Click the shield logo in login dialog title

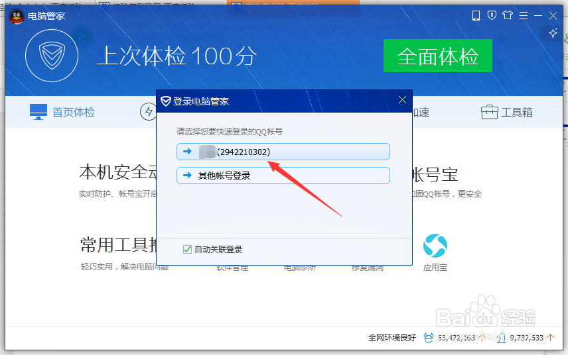[165, 101]
